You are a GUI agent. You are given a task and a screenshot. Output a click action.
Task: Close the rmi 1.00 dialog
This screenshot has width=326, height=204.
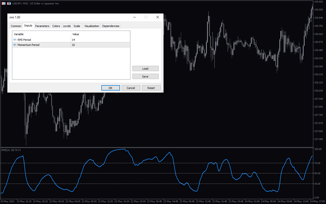tap(158, 17)
